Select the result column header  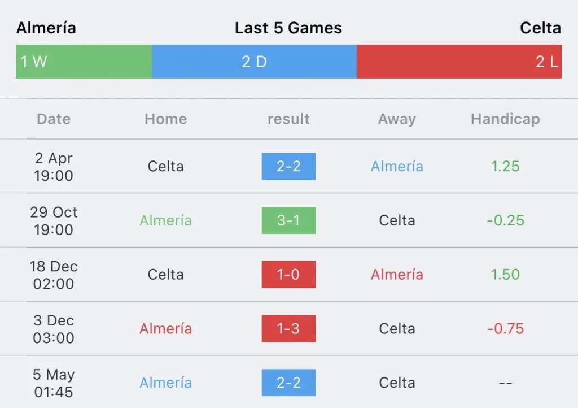click(x=288, y=119)
